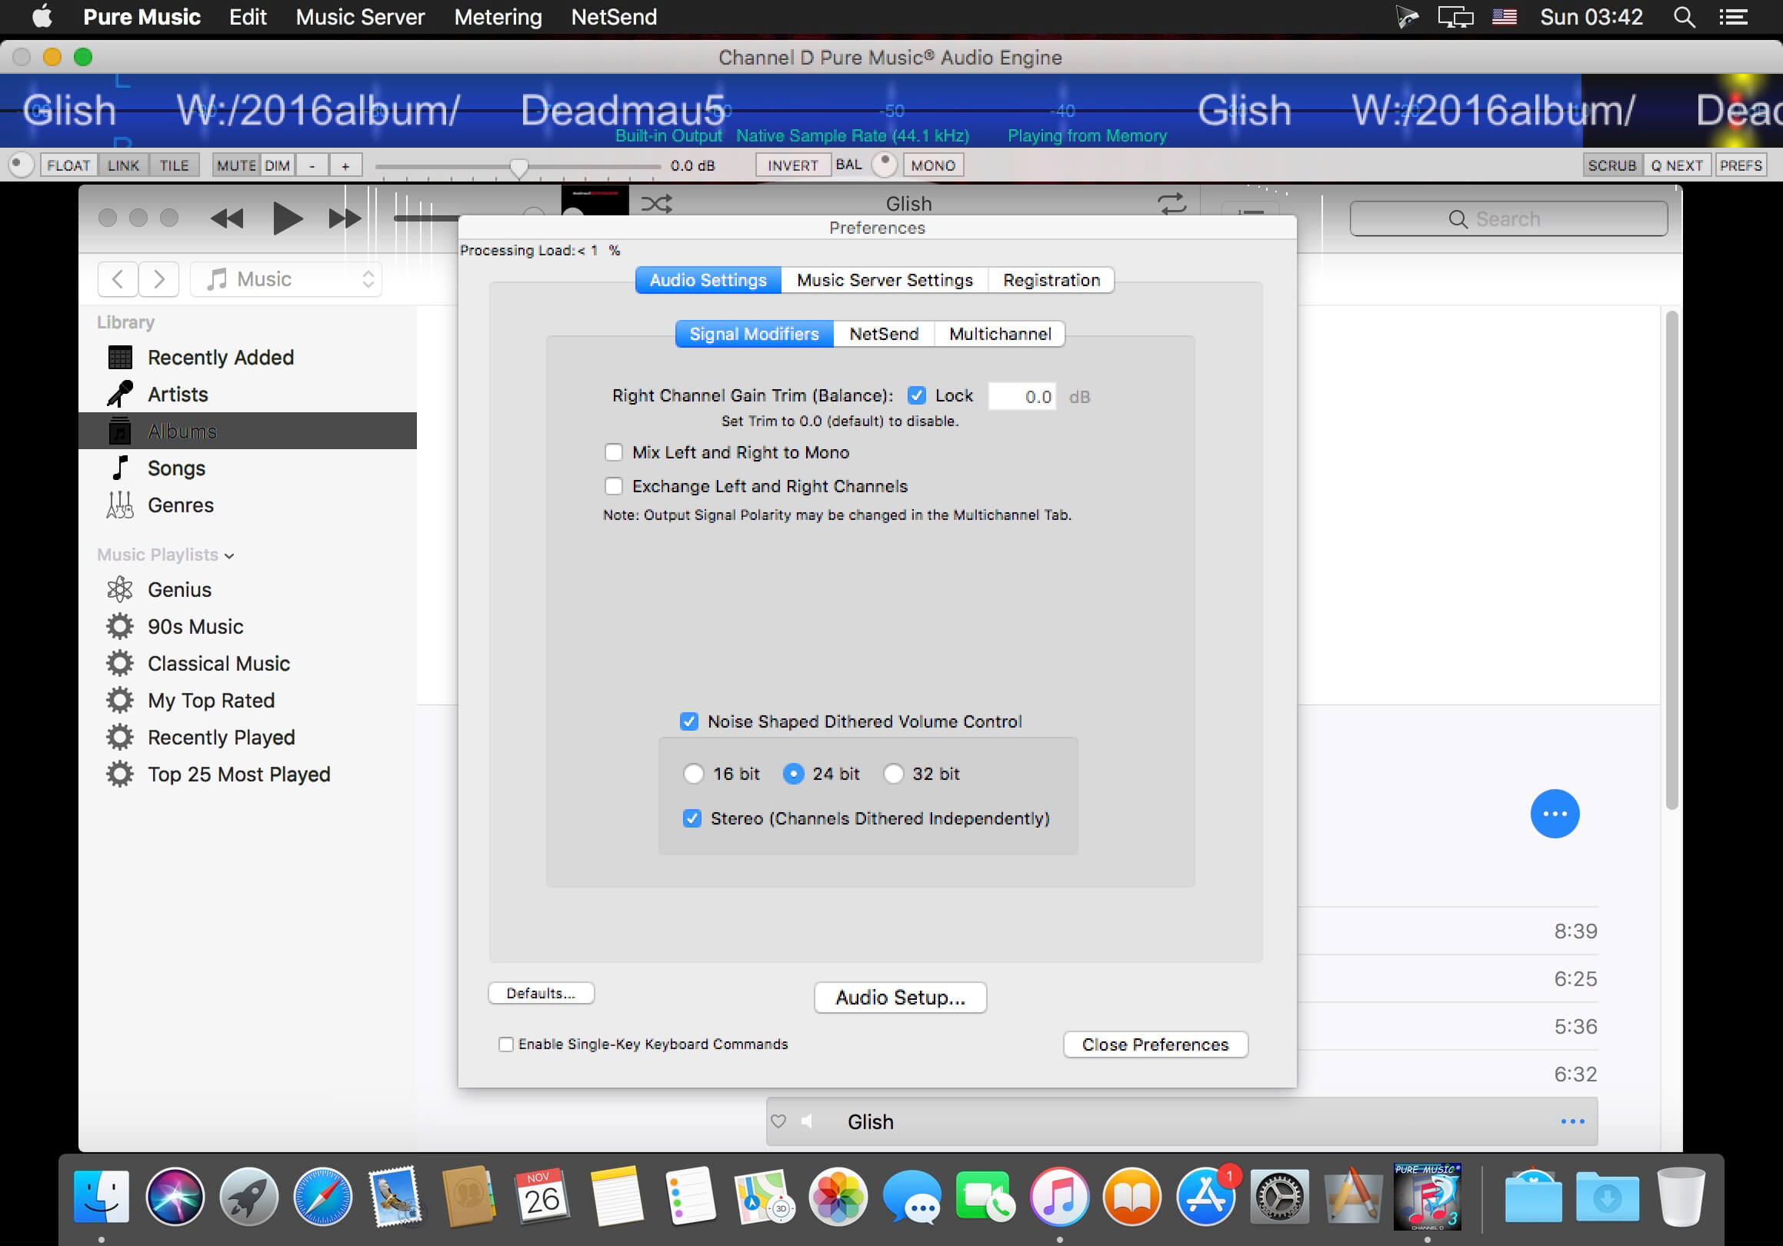Select 32 bit dither option
The height and width of the screenshot is (1246, 1783).
tap(893, 773)
